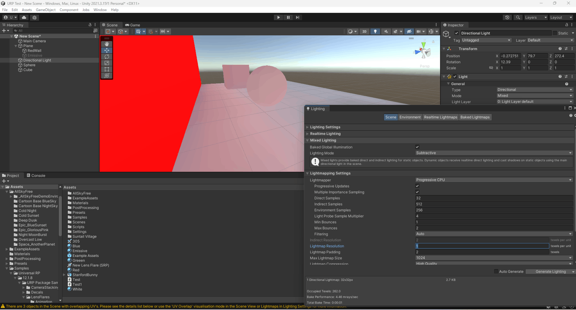Open the Layers dropdown
Screen dimensions: 576x310
(x=536, y=17)
